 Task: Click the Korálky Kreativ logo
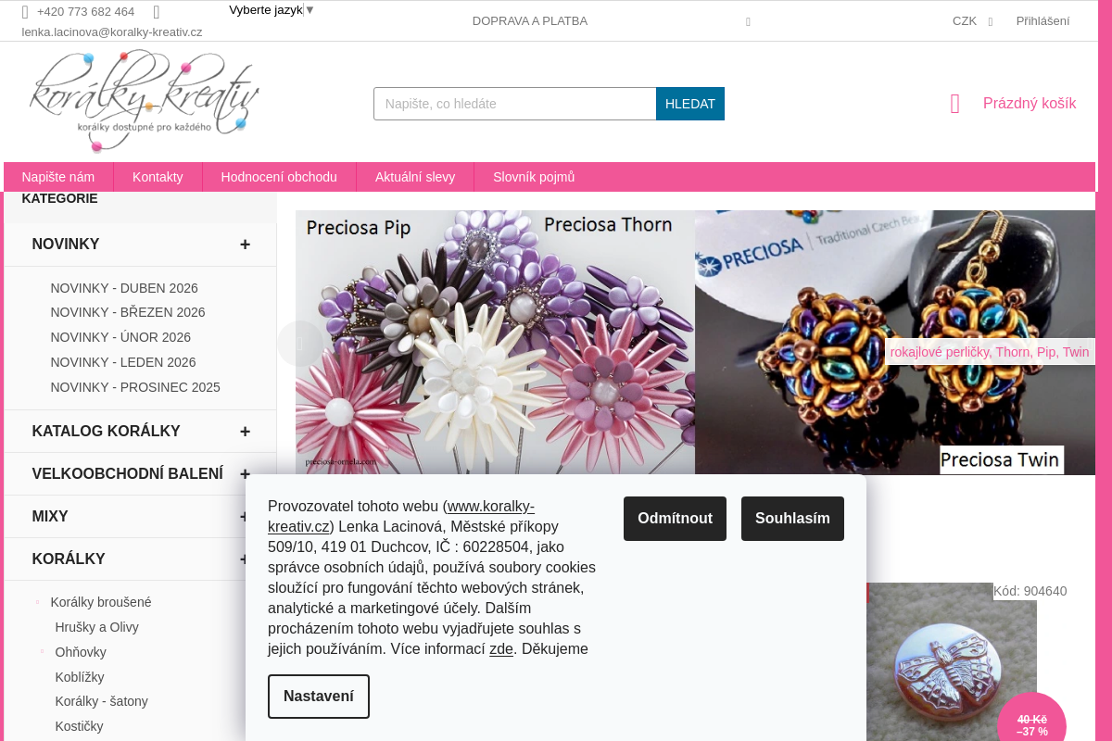point(144,101)
